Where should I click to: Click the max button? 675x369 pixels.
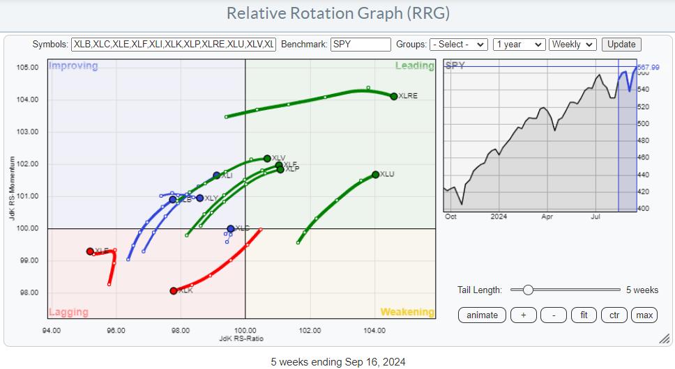[x=644, y=315]
